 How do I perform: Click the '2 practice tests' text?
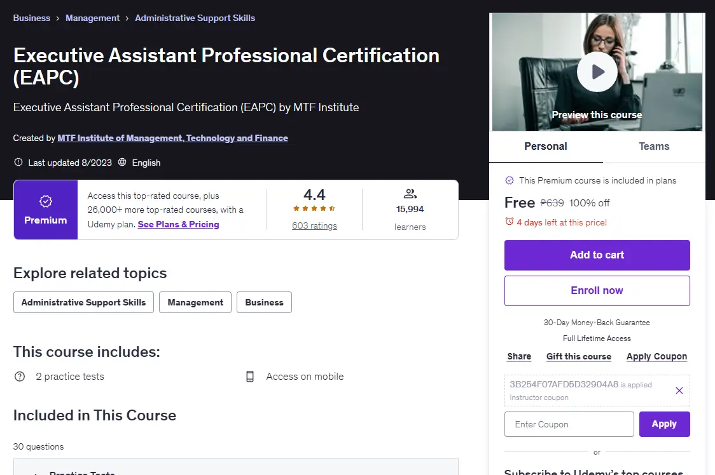(x=70, y=377)
